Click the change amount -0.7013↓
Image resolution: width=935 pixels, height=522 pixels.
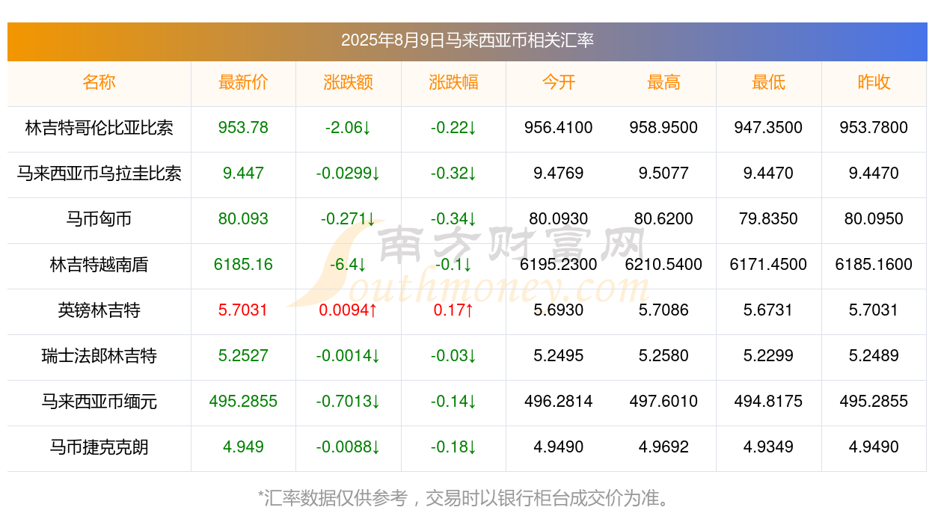click(x=349, y=402)
